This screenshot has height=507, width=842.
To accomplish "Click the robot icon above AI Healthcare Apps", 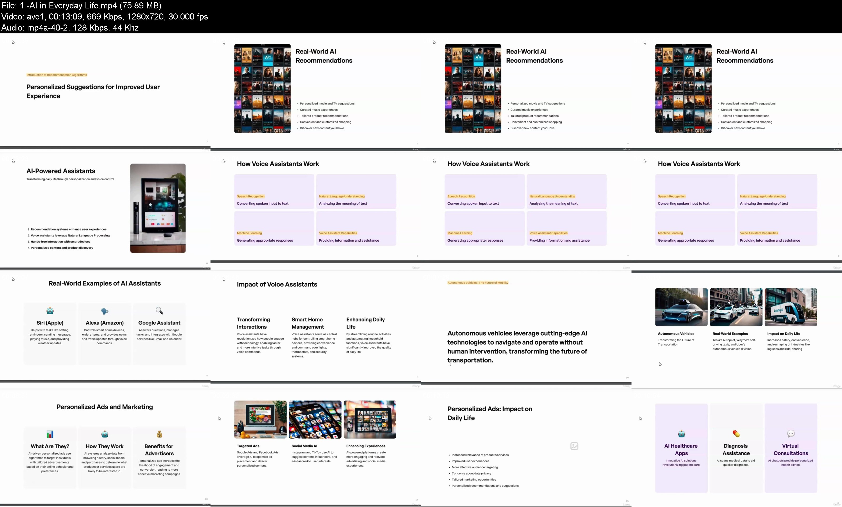I will pos(681,434).
